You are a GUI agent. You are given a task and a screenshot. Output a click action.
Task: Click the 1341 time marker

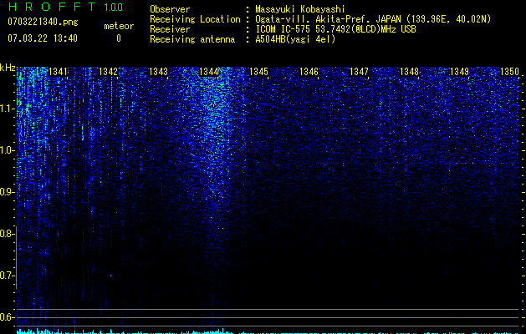[x=58, y=72]
